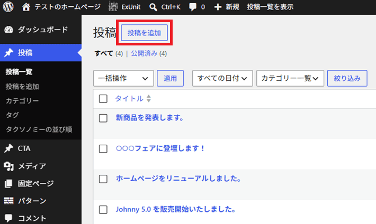
Task: Click ExUnit text in the admin bar
Action: pyautogui.click(x=131, y=7)
